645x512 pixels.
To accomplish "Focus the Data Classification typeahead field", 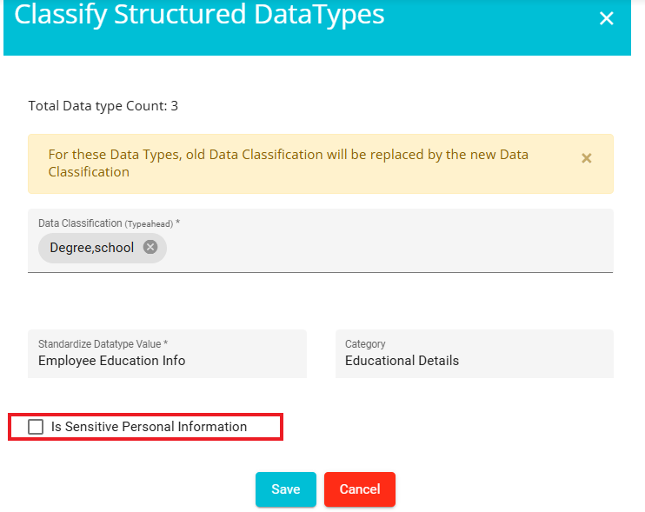I will click(x=321, y=241).
